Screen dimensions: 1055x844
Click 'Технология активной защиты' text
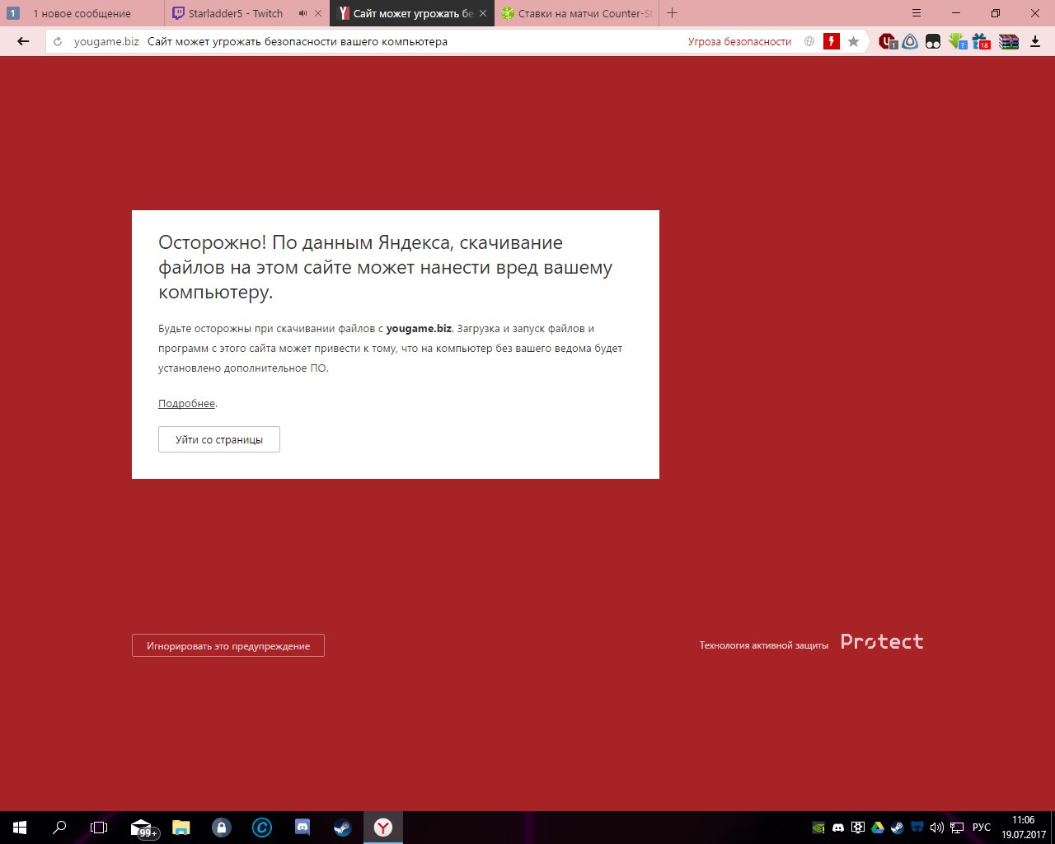pos(763,645)
